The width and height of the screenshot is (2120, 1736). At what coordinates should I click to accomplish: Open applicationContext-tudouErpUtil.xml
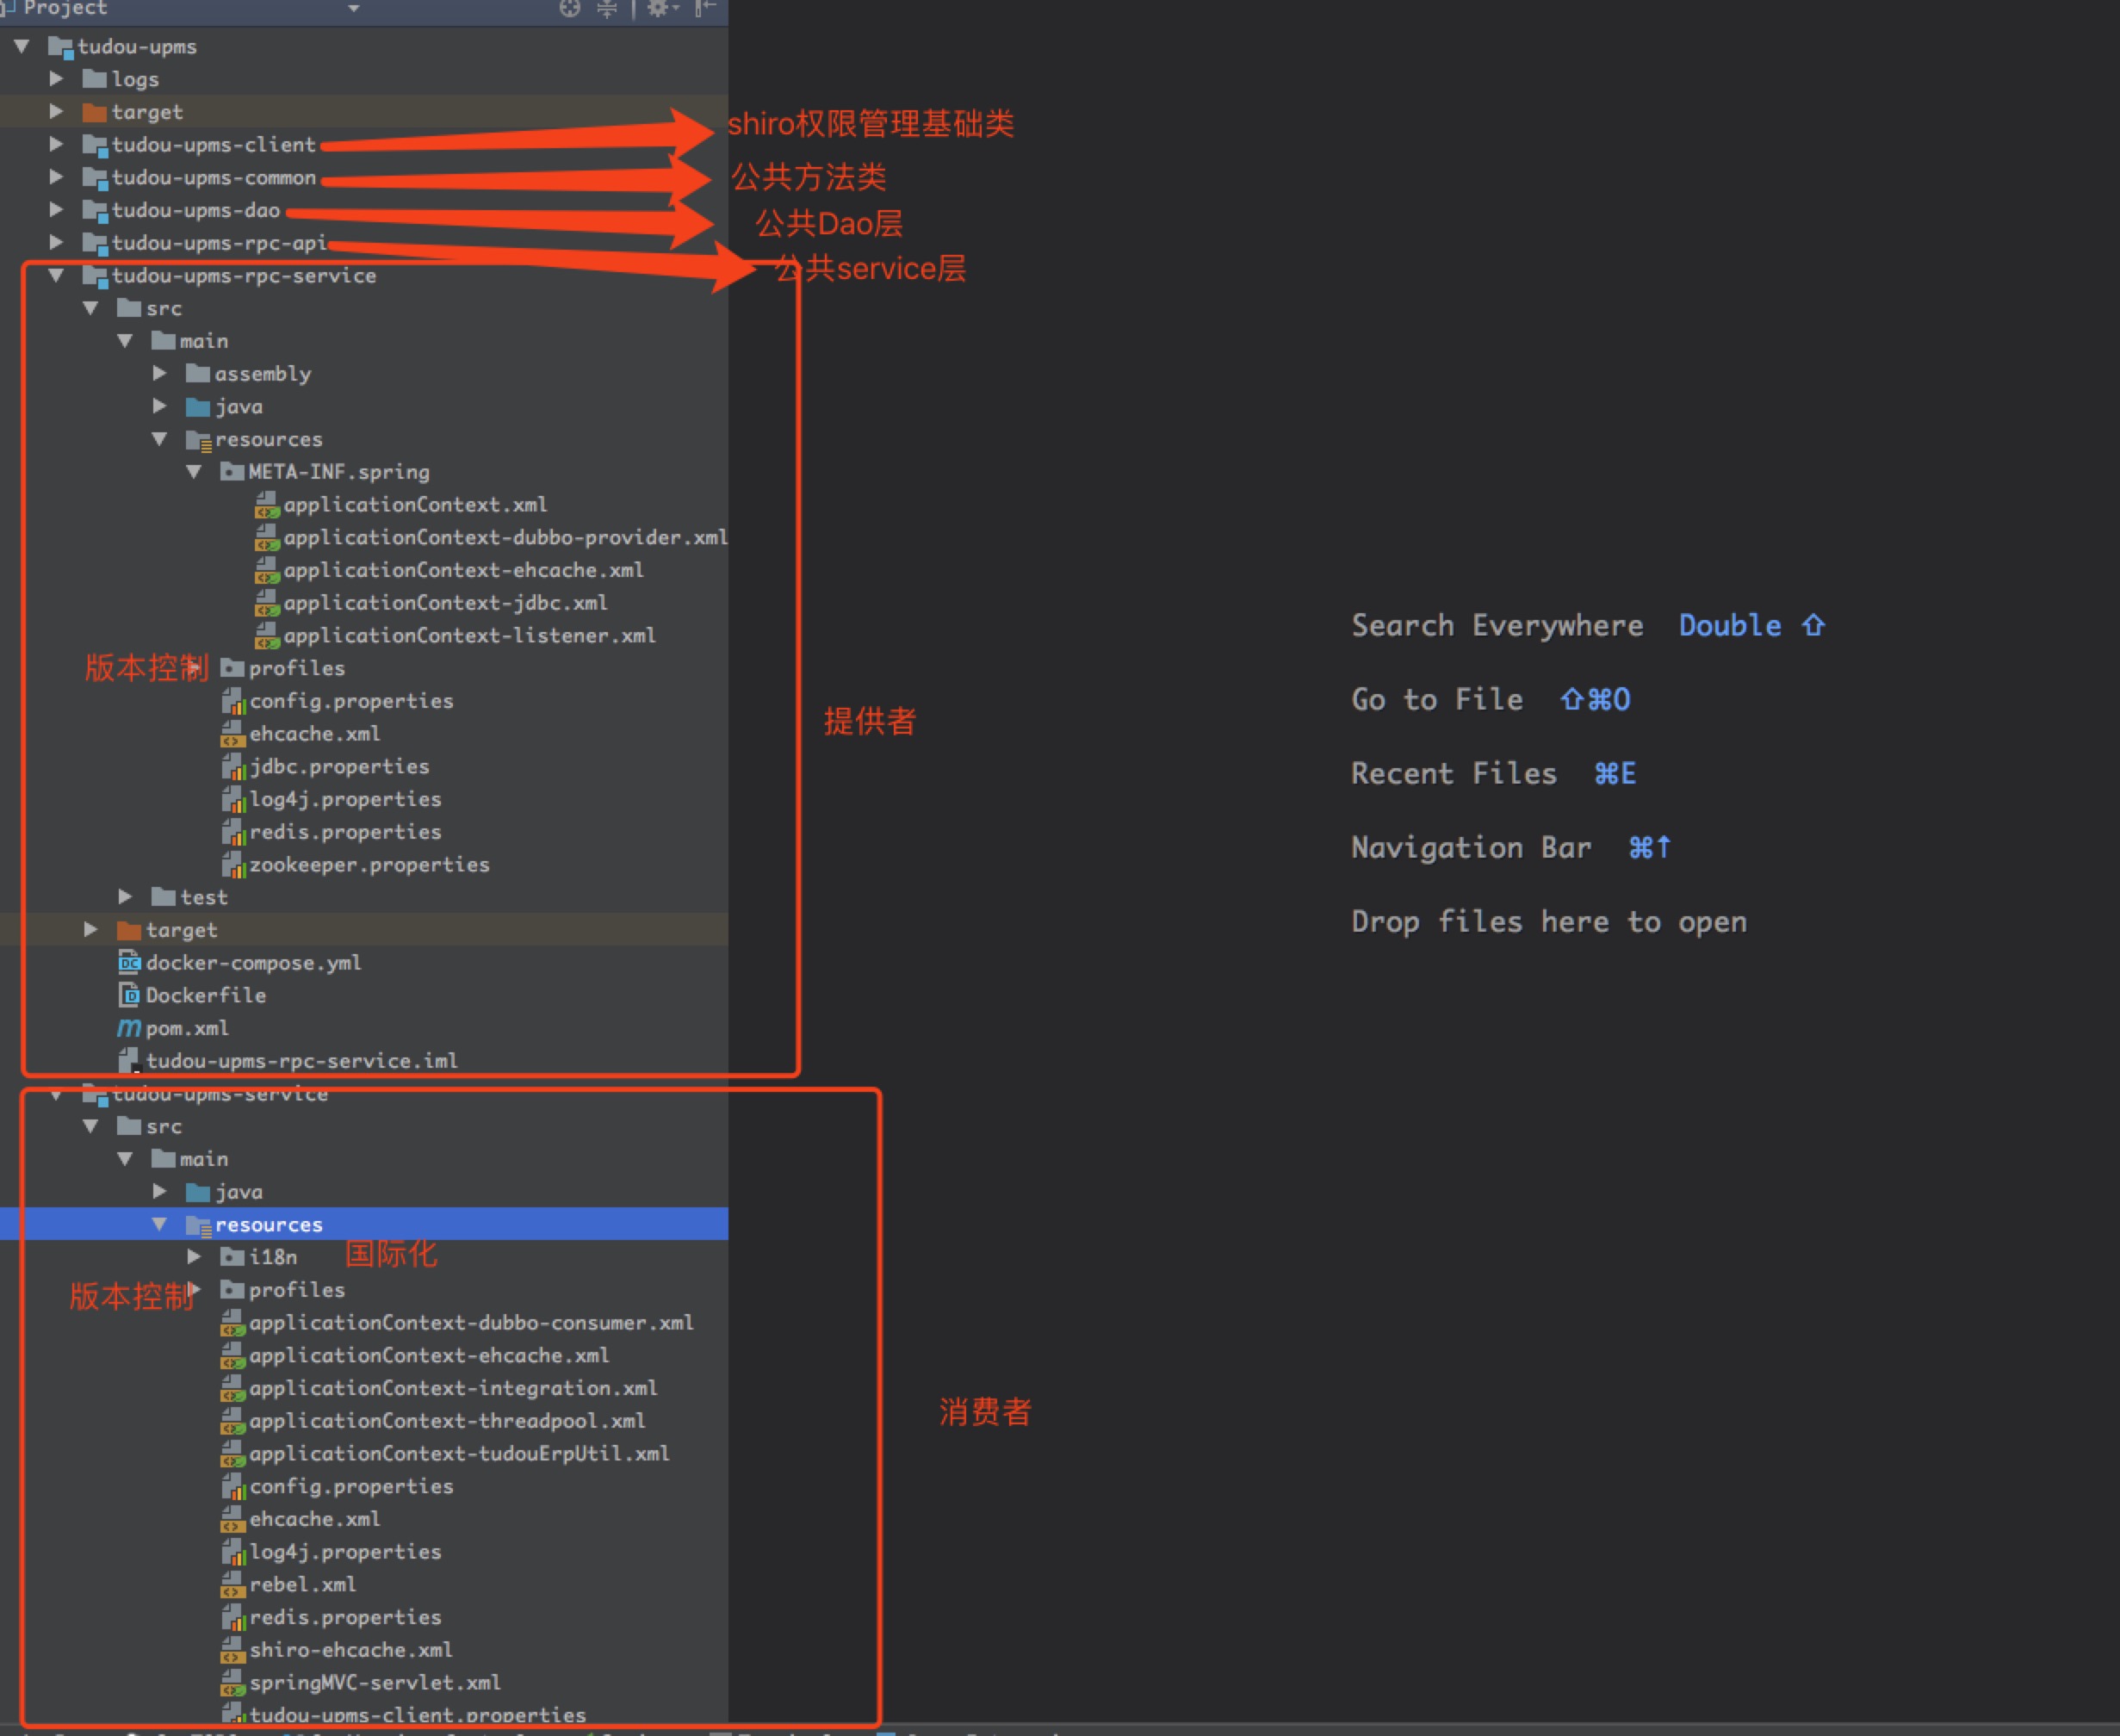click(x=459, y=1453)
